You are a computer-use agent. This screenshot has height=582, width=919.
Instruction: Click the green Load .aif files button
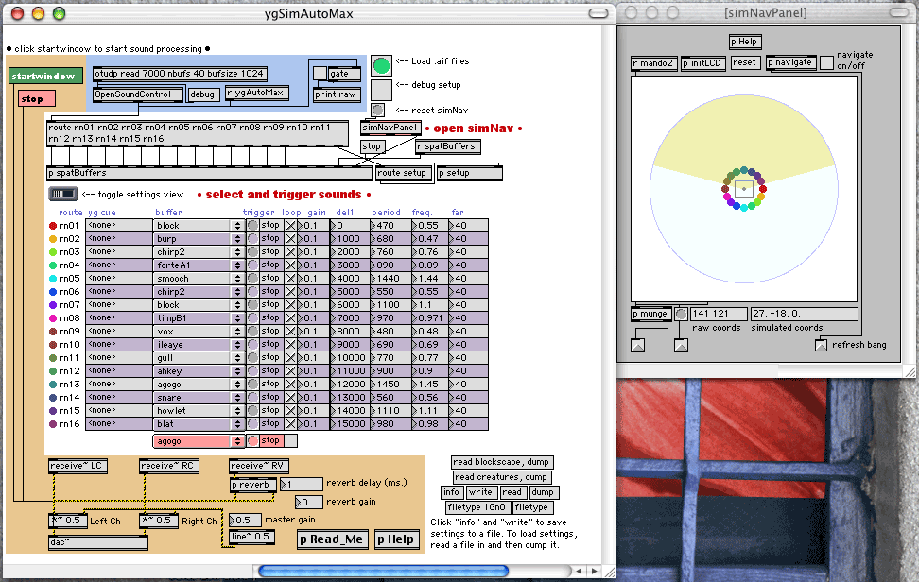tap(381, 65)
